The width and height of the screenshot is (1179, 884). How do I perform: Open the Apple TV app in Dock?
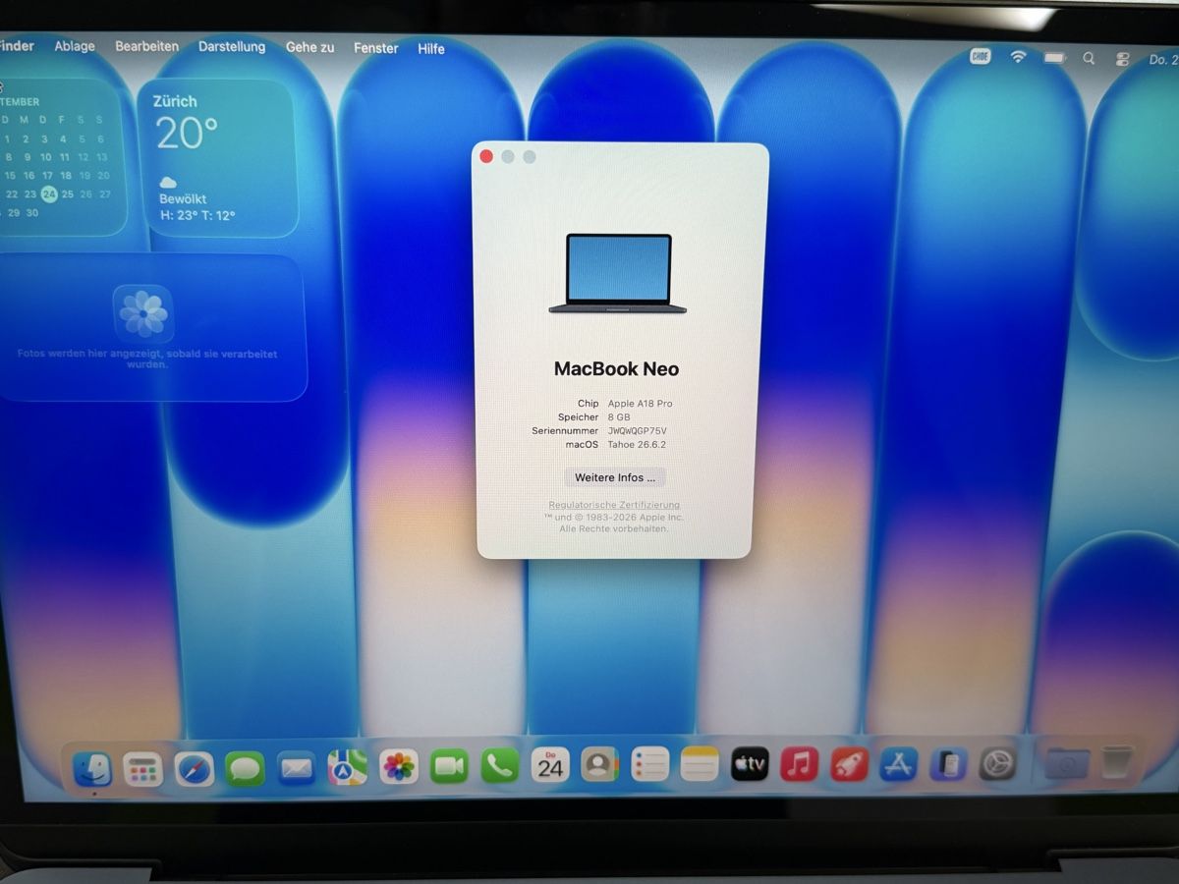[x=750, y=763]
